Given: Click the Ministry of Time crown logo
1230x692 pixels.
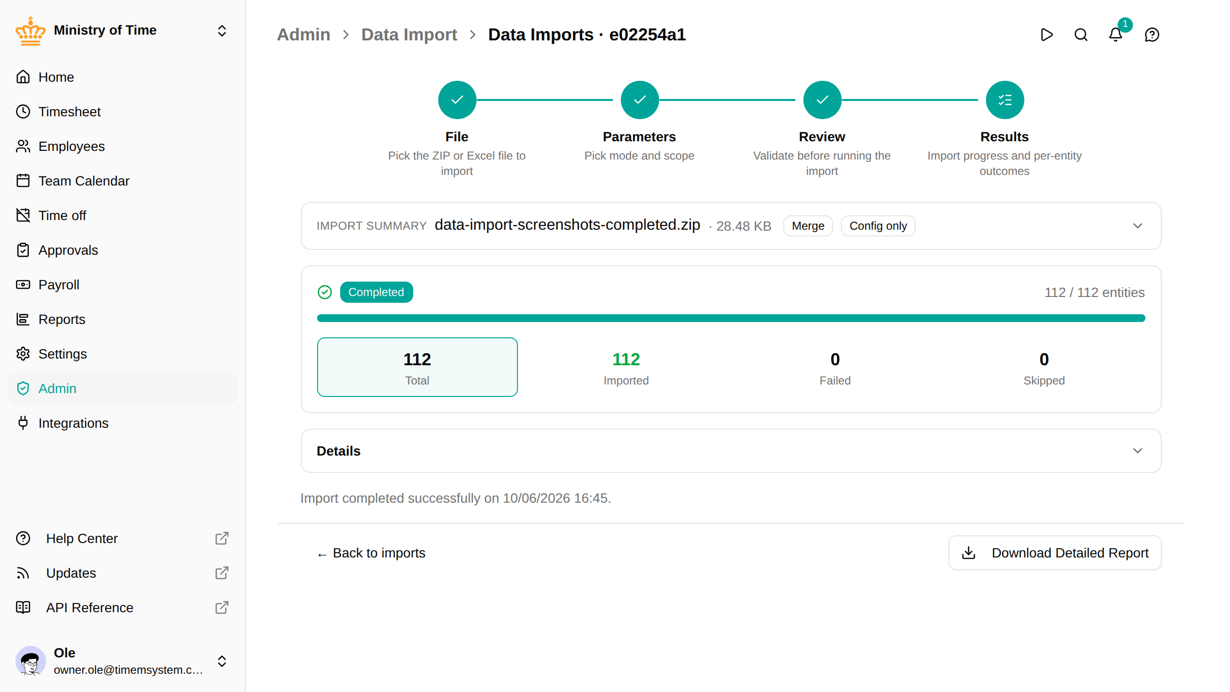Looking at the screenshot, I should (x=30, y=31).
